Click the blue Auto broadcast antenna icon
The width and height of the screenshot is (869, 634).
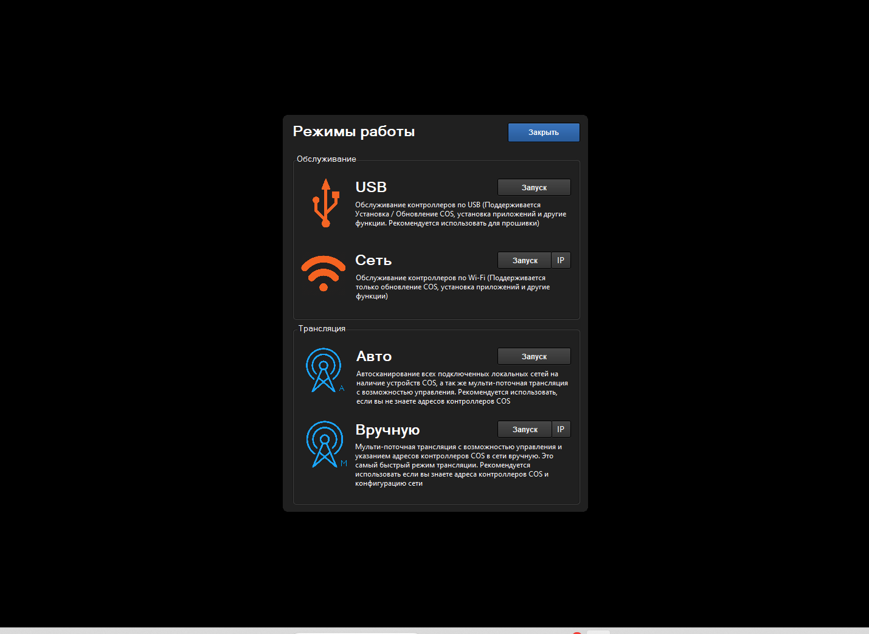tap(324, 370)
